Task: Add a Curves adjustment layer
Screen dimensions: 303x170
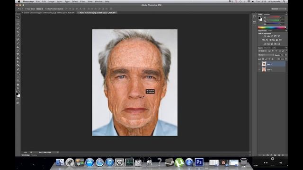Action: pyautogui.click(x=272, y=36)
